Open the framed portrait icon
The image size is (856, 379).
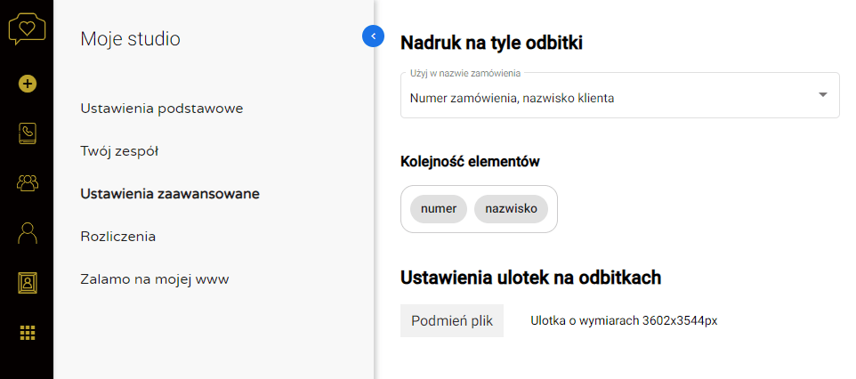(28, 283)
